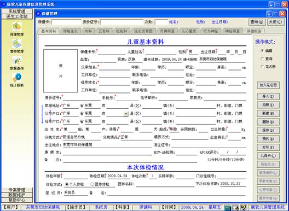Switch to the 五官科 tab
The image size is (289, 211).
point(104,31)
